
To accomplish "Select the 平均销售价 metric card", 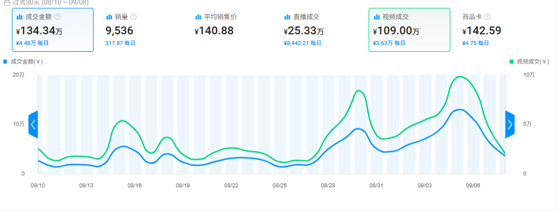I will (231, 30).
